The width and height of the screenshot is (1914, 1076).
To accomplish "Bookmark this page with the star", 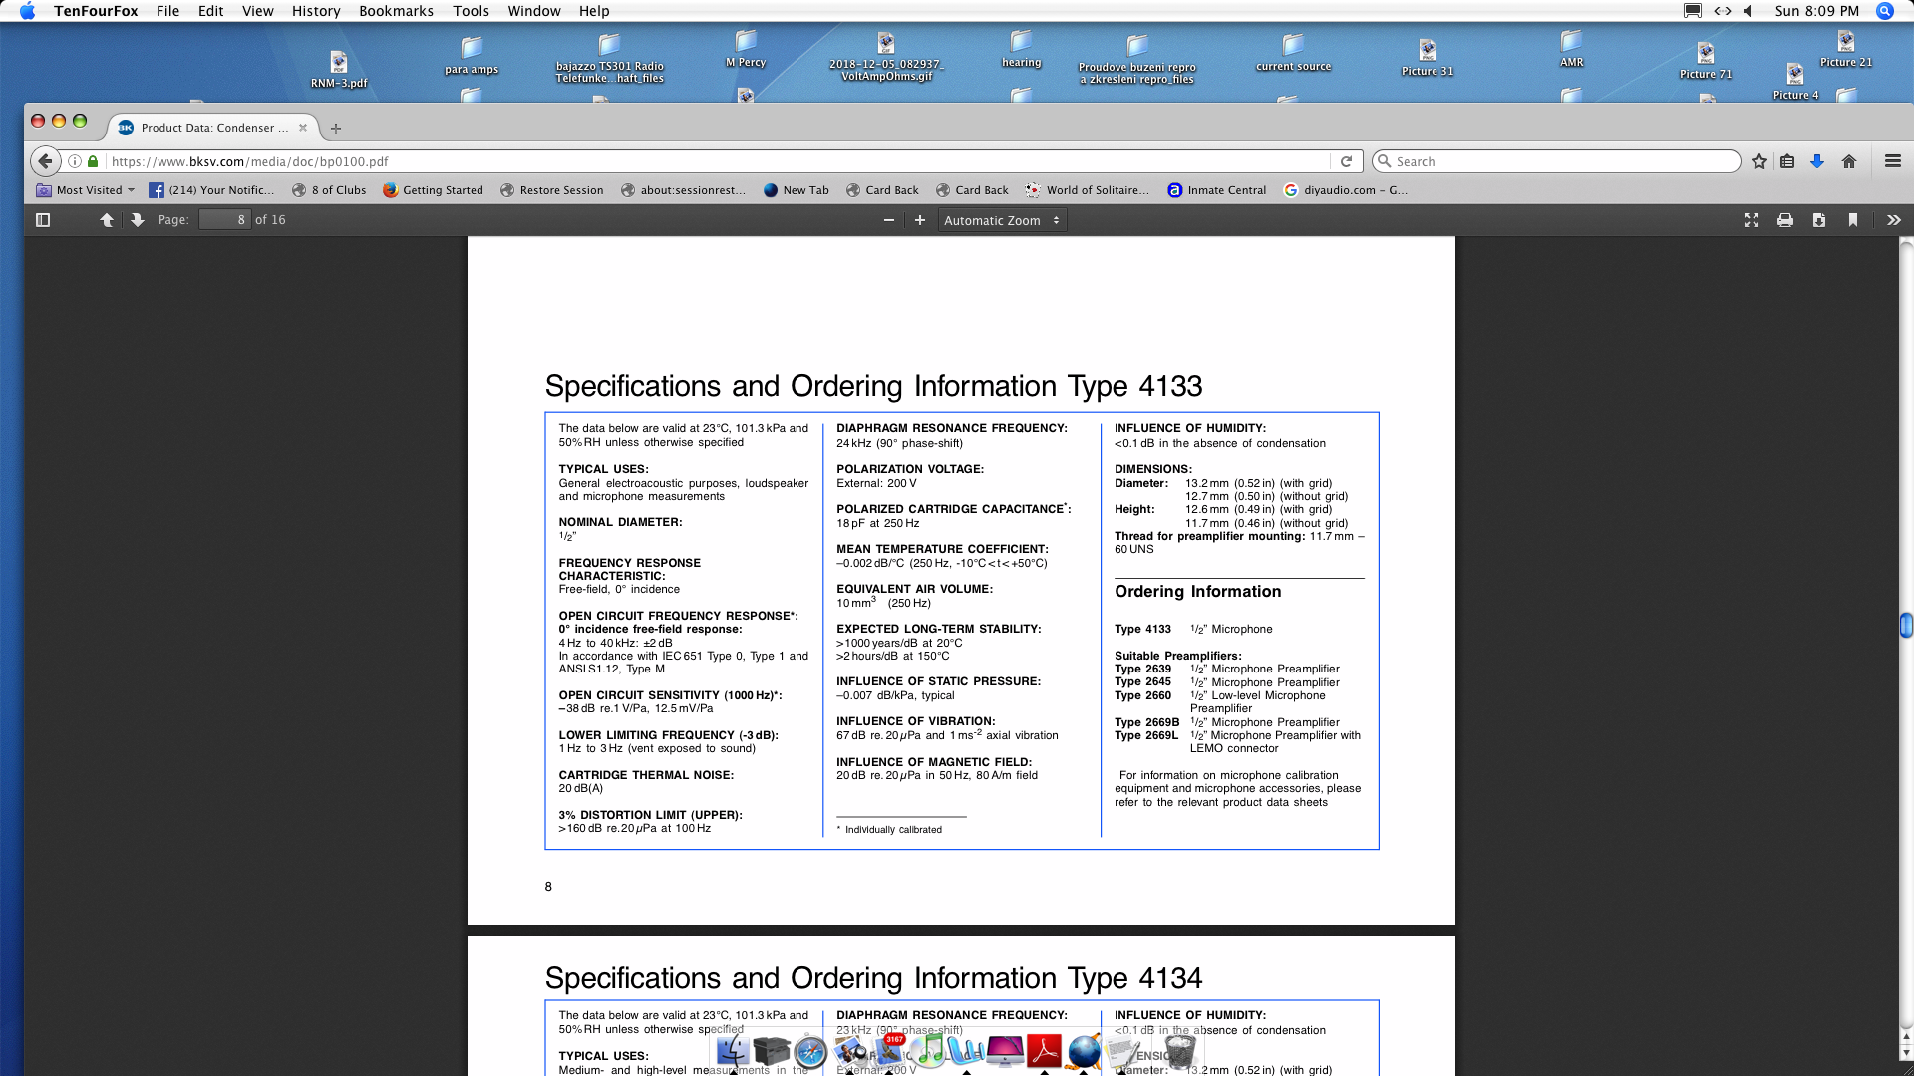I will point(1759,161).
